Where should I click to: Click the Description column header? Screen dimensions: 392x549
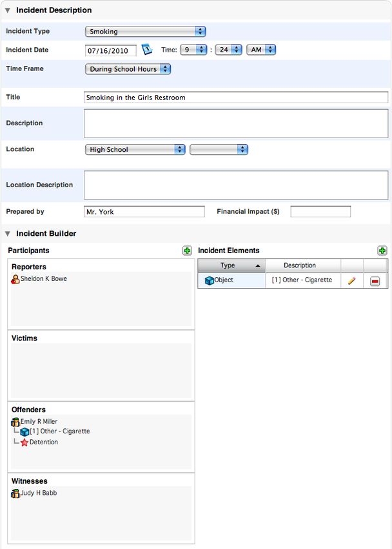coord(303,265)
